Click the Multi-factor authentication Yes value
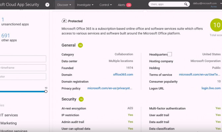 (x=218, y=108)
